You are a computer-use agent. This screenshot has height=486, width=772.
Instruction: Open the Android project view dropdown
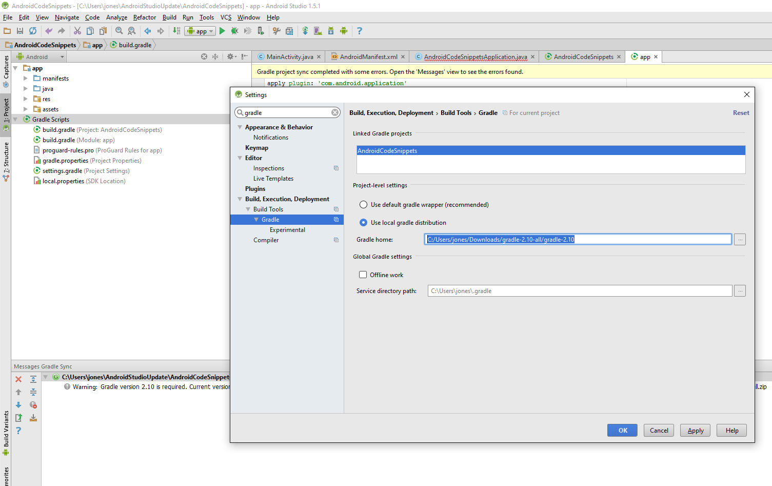pos(41,56)
